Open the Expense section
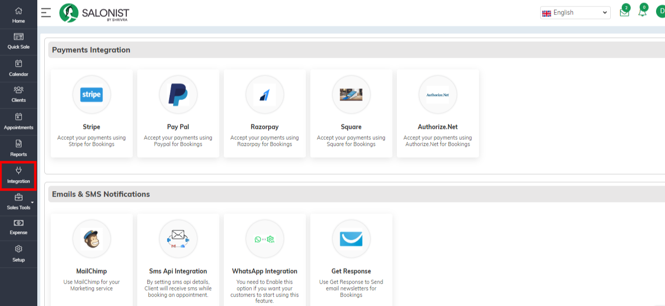This screenshot has height=306, width=665. [x=18, y=227]
